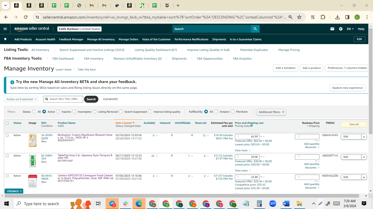Click the Take the tour link

pos(87,69)
